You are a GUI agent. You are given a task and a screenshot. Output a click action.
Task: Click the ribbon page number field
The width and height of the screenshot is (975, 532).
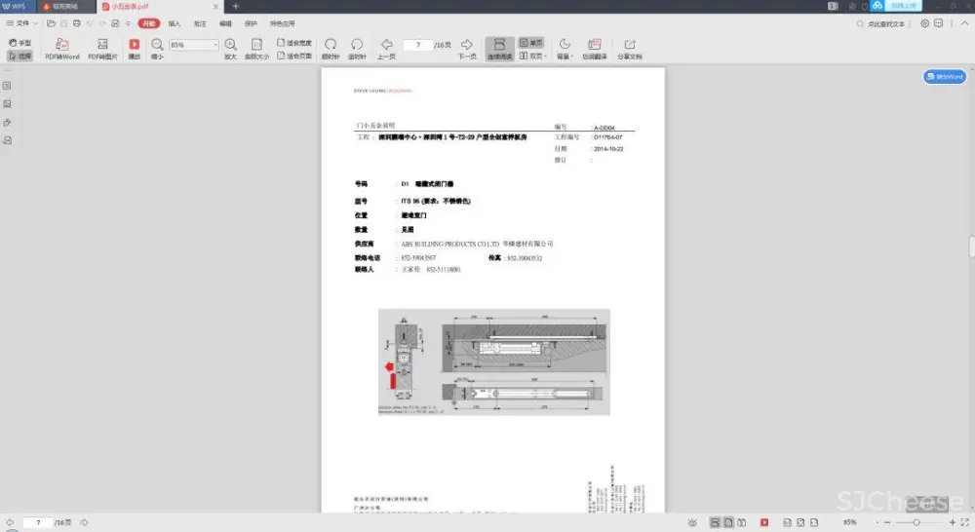418,45
